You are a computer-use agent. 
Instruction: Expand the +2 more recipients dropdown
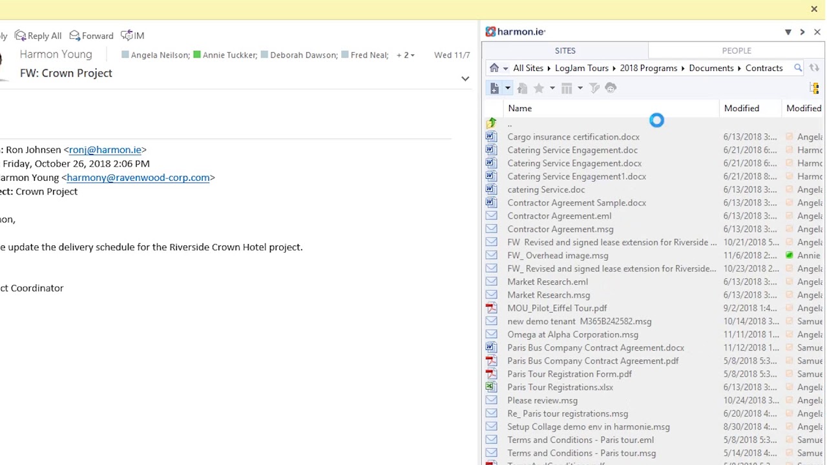tap(405, 55)
